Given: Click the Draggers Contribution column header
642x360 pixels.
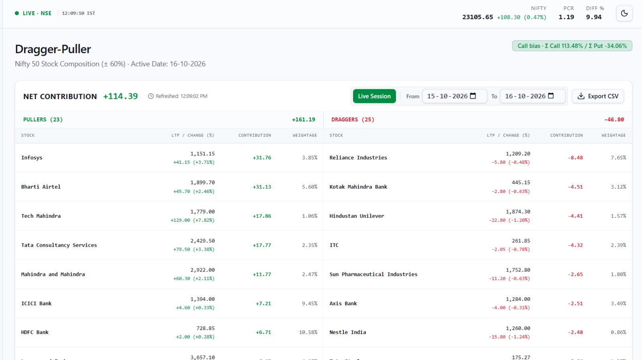Looking at the screenshot, I should pos(567,135).
